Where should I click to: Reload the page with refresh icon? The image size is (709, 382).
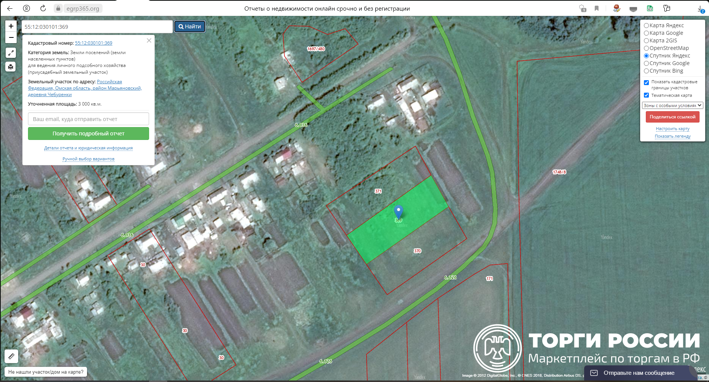43,8
